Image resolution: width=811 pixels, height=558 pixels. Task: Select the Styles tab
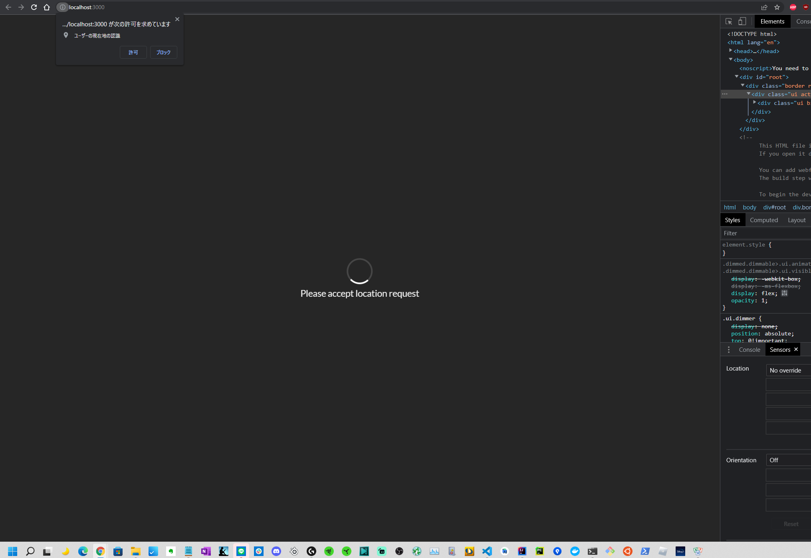pyautogui.click(x=732, y=220)
